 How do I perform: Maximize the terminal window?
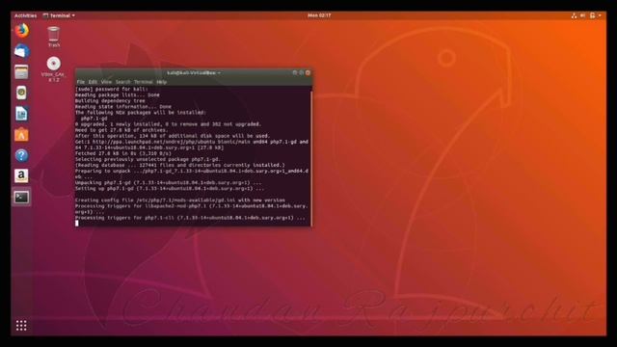pos(302,73)
